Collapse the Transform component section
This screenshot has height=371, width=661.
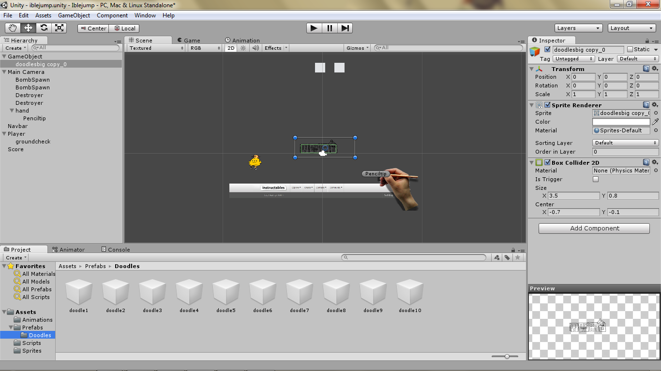[532, 69]
